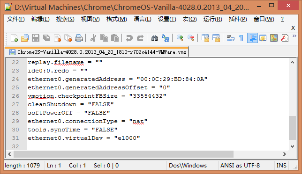Click the replay.filename line text
Viewport: 302px width, 174px height.
65,62
